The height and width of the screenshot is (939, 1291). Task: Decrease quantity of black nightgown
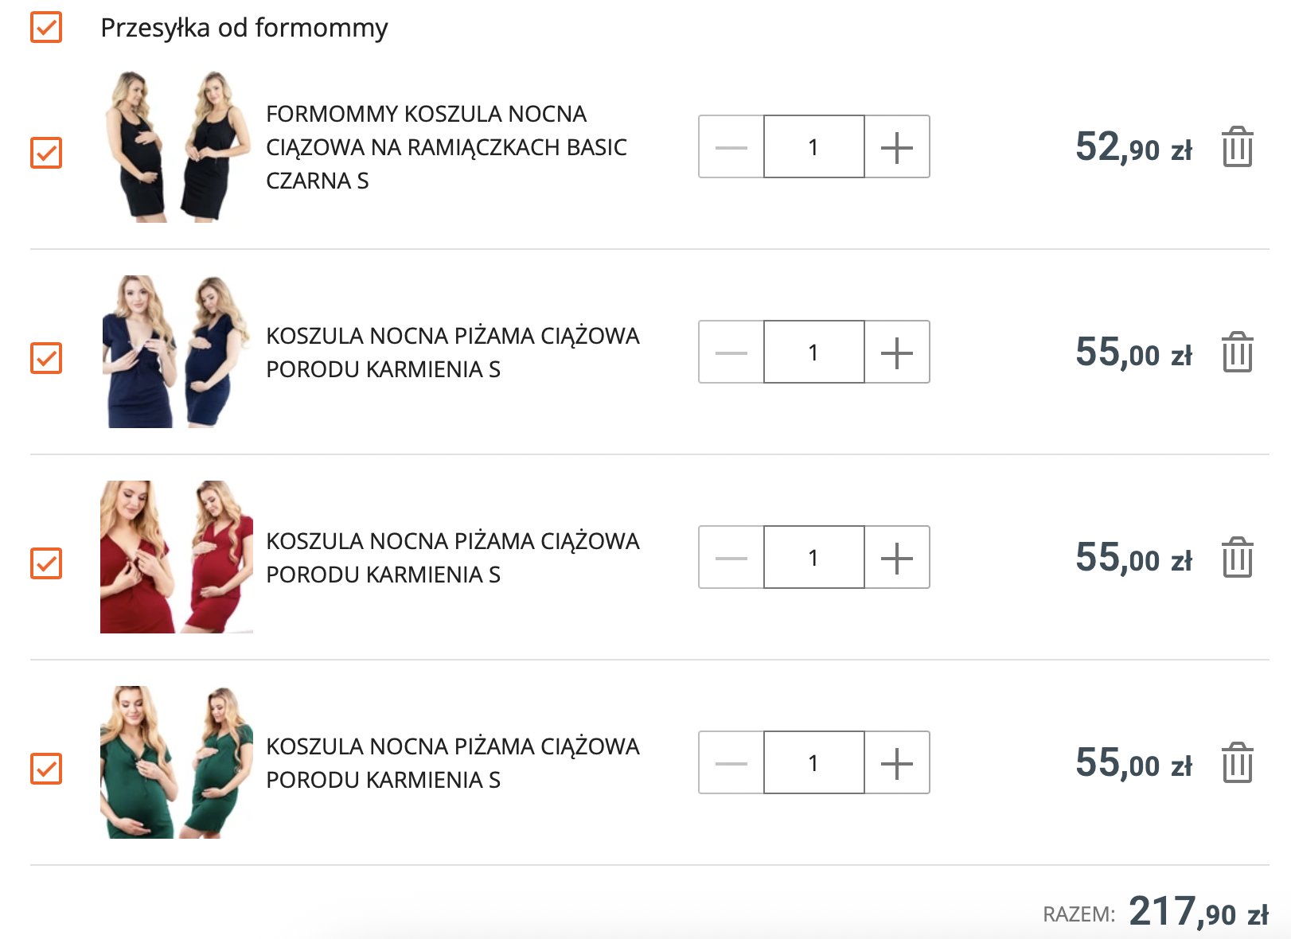[x=731, y=147]
